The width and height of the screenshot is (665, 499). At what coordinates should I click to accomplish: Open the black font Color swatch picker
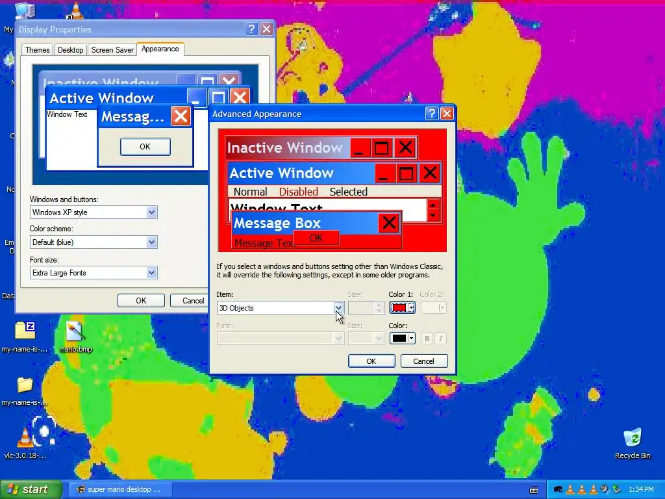[402, 338]
